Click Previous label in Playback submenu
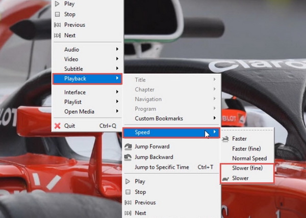This screenshot has width=306, height=218. point(145,203)
